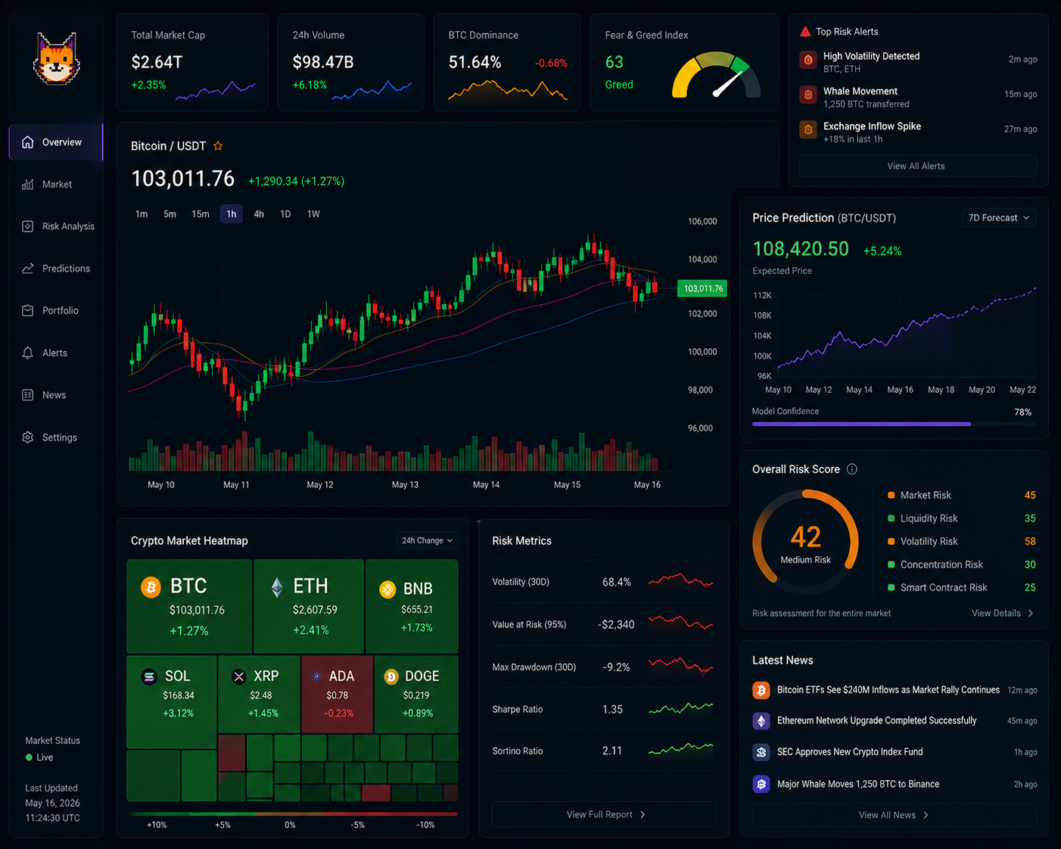Click the Ethereum diamond icon in heatmap
The width and height of the screenshot is (1061, 849).
pyautogui.click(x=277, y=587)
